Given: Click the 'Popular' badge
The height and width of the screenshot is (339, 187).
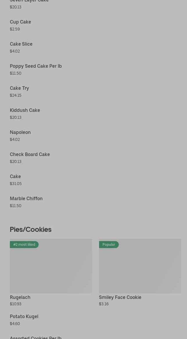Looking at the screenshot, I should click(x=109, y=245).
